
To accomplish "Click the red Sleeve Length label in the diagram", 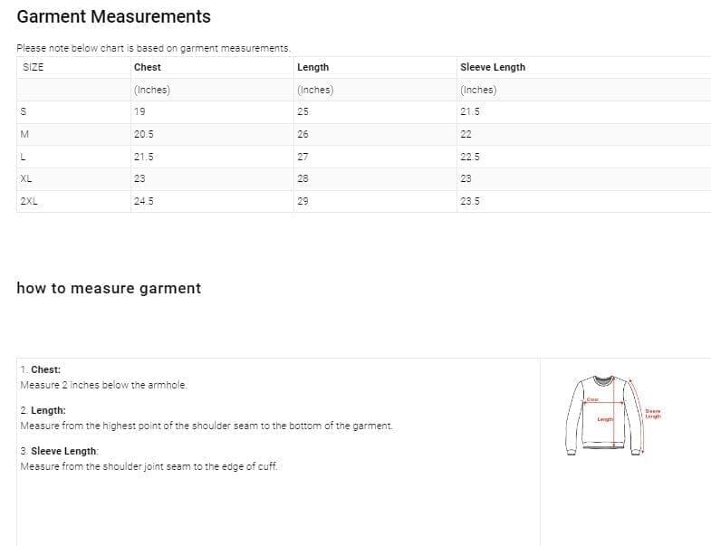I will pyautogui.click(x=653, y=414).
